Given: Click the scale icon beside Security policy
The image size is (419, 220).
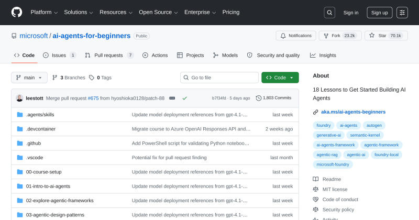Looking at the screenshot, I should (x=316, y=210).
